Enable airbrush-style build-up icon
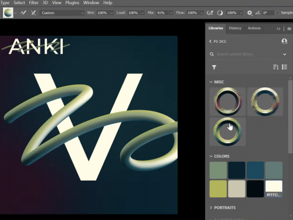Viewport: 293px width, 220px height. tap(210, 13)
